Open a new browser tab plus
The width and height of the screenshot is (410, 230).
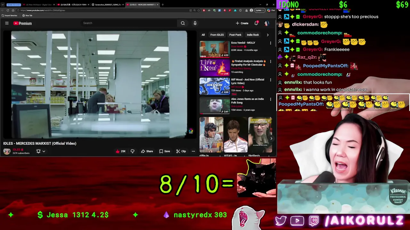[162, 5]
